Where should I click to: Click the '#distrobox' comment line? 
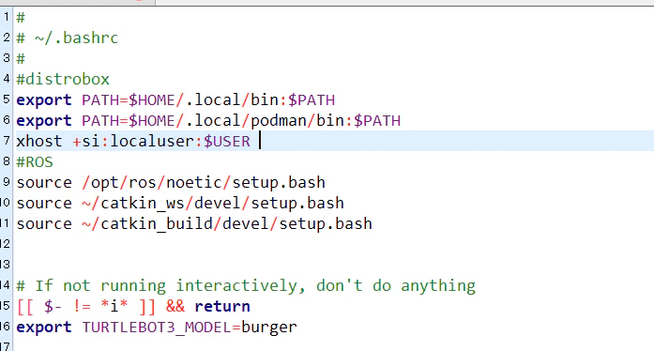tap(63, 79)
